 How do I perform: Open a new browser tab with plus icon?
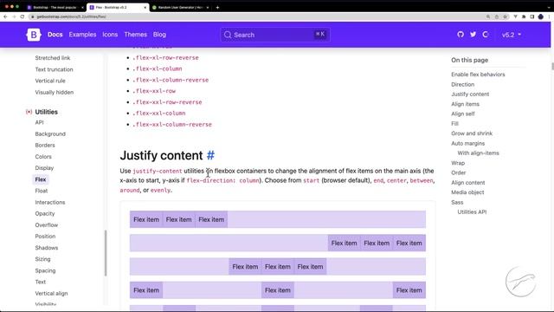(217, 7)
